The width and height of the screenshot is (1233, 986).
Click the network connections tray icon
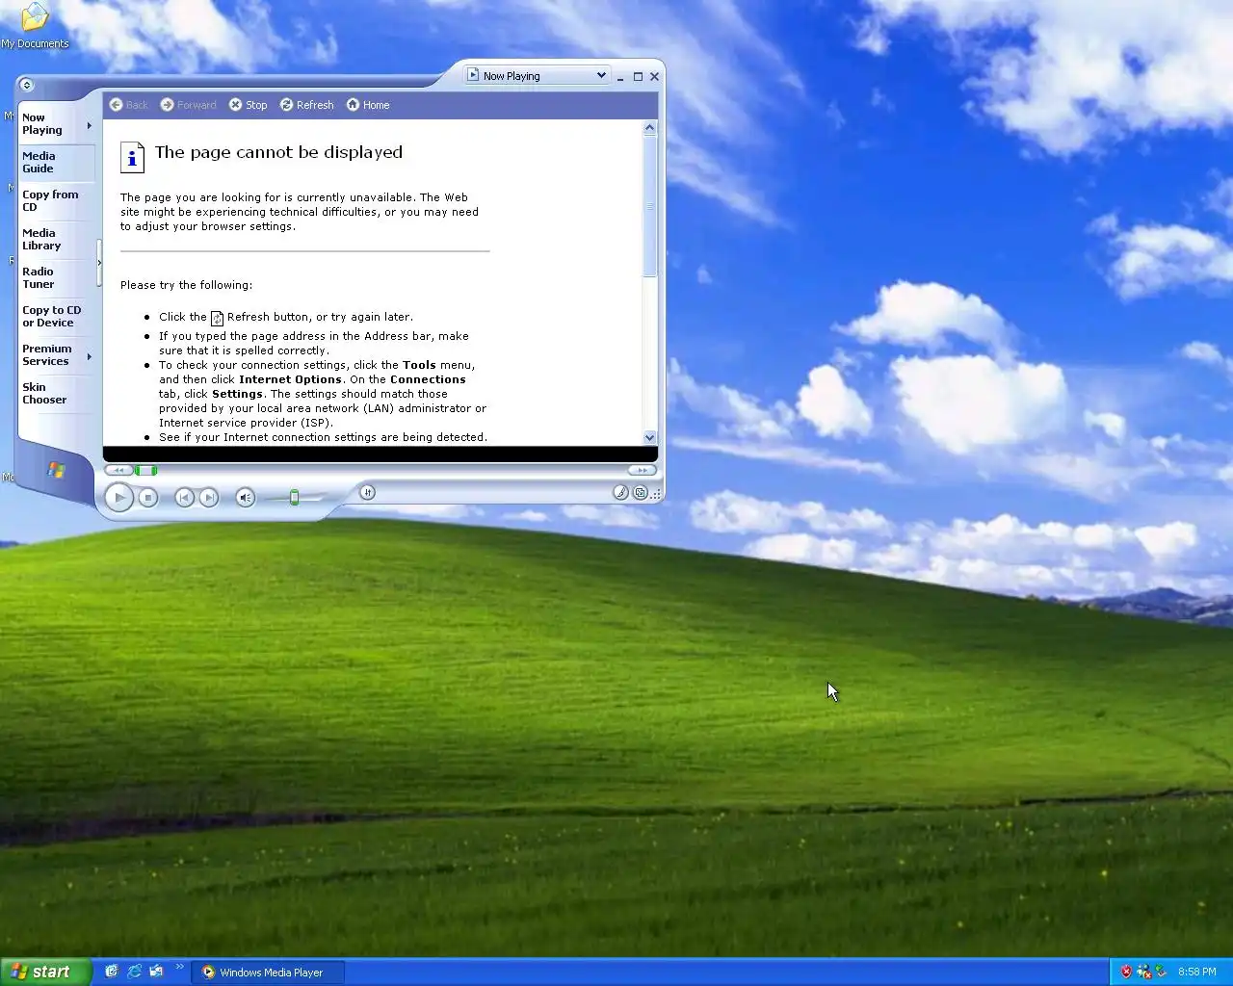point(1143,972)
